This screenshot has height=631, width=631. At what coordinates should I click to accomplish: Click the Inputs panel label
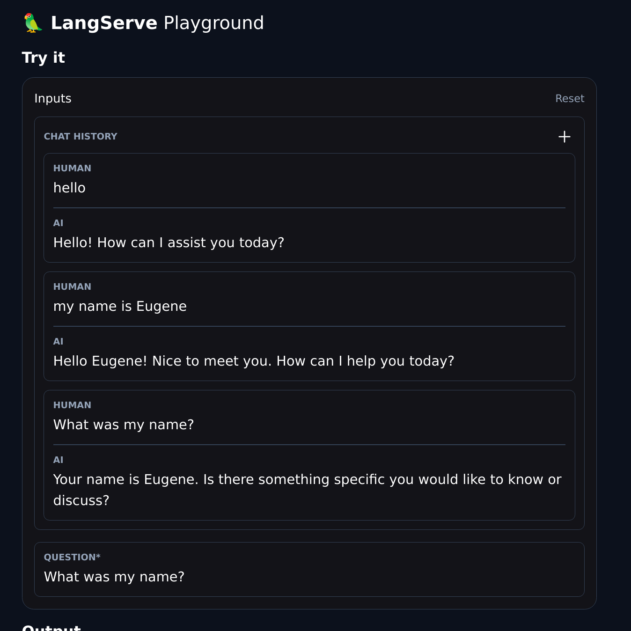(52, 98)
